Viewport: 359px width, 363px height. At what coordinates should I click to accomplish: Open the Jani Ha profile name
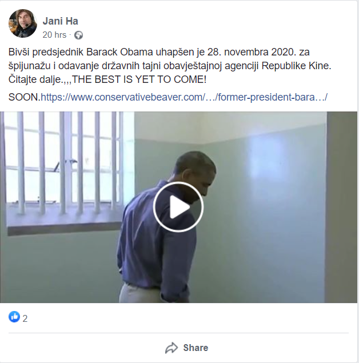(x=60, y=21)
